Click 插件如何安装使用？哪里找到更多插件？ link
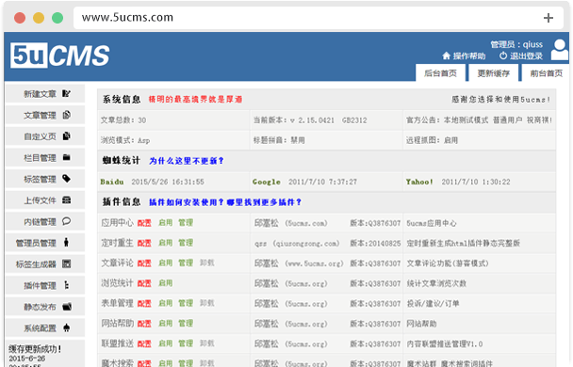Viewport: 573px width, 367px height. tap(225, 202)
